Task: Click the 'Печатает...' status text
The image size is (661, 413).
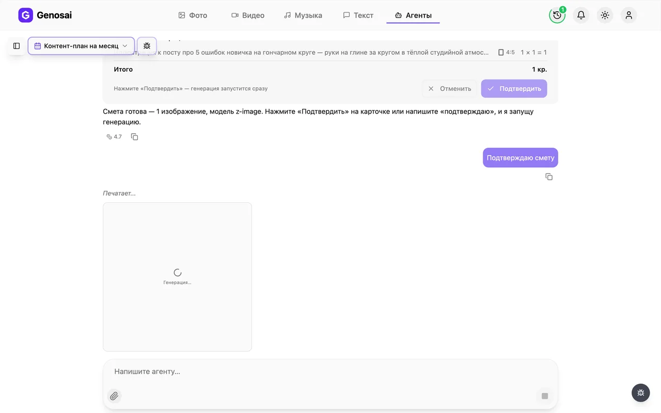Action: coord(119,193)
